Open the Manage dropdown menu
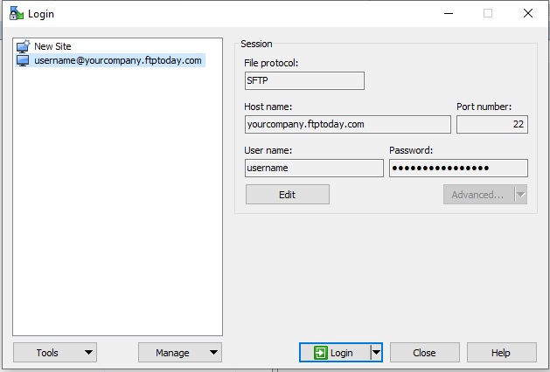The height and width of the screenshot is (372, 550). (x=180, y=353)
